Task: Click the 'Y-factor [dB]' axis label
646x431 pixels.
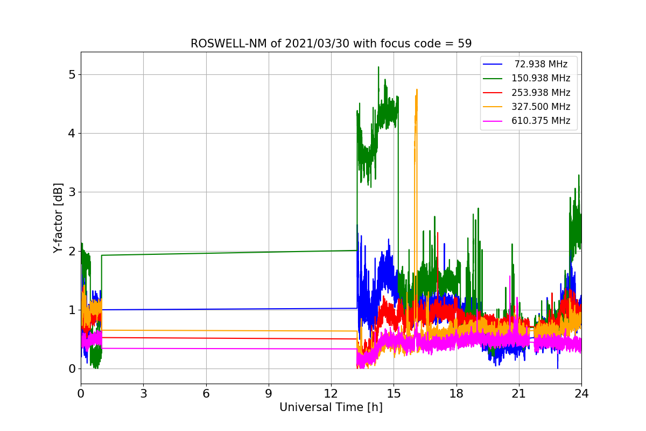Action: 59,218
